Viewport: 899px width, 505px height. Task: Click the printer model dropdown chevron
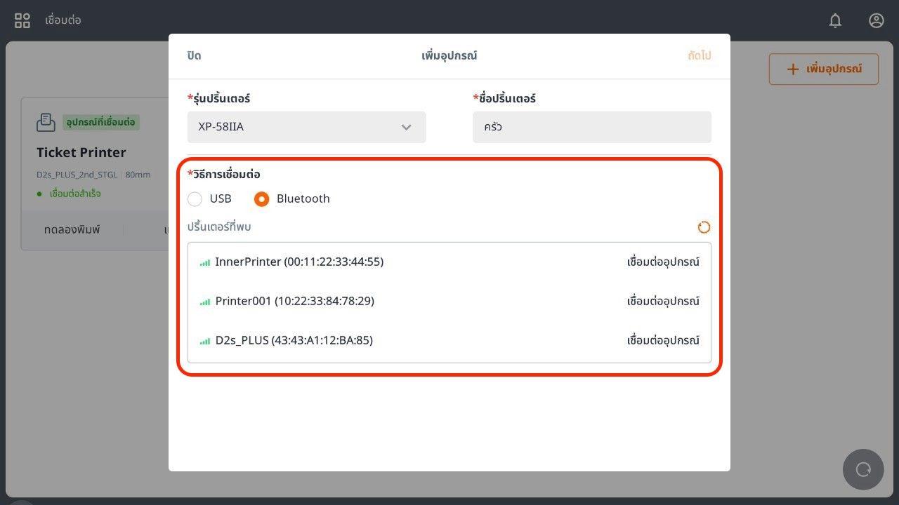406,127
